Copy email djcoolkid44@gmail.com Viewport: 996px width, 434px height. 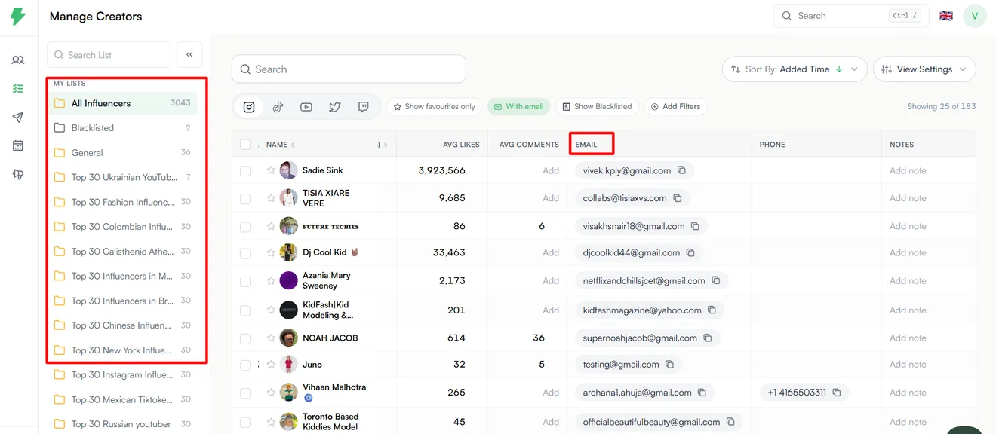[690, 252]
